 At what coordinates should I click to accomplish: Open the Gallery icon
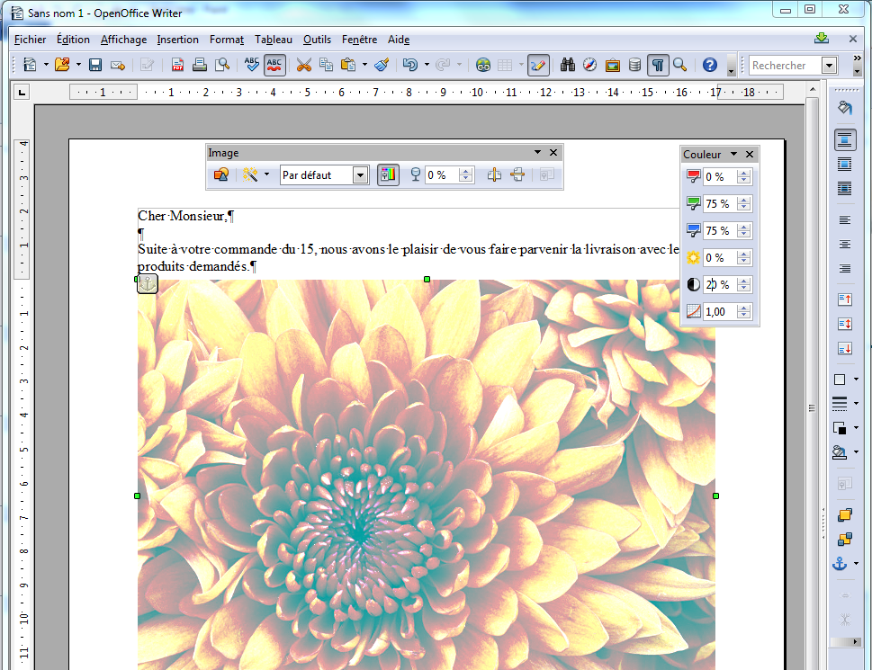click(612, 65)
